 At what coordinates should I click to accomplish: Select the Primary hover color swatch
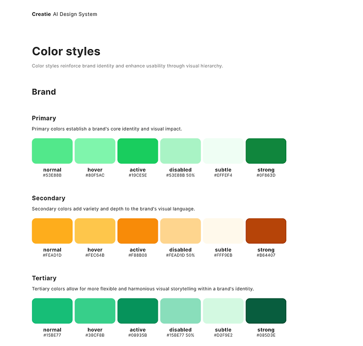click(95, 151)
